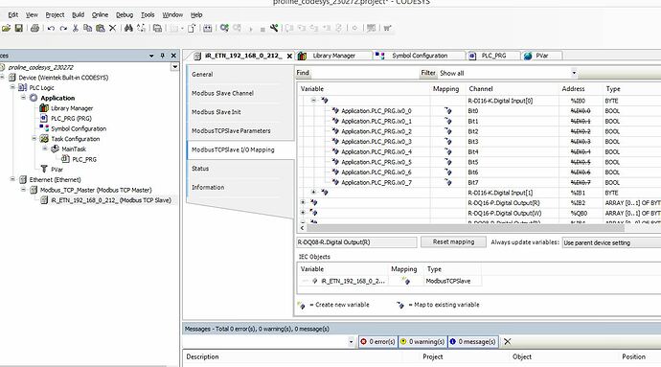Image resolution: width=661 pixels, height=367 pixels.
Task: Click the mapping icon for Application.PLC_PRG.ix0_3
Action: pos(447,142)
